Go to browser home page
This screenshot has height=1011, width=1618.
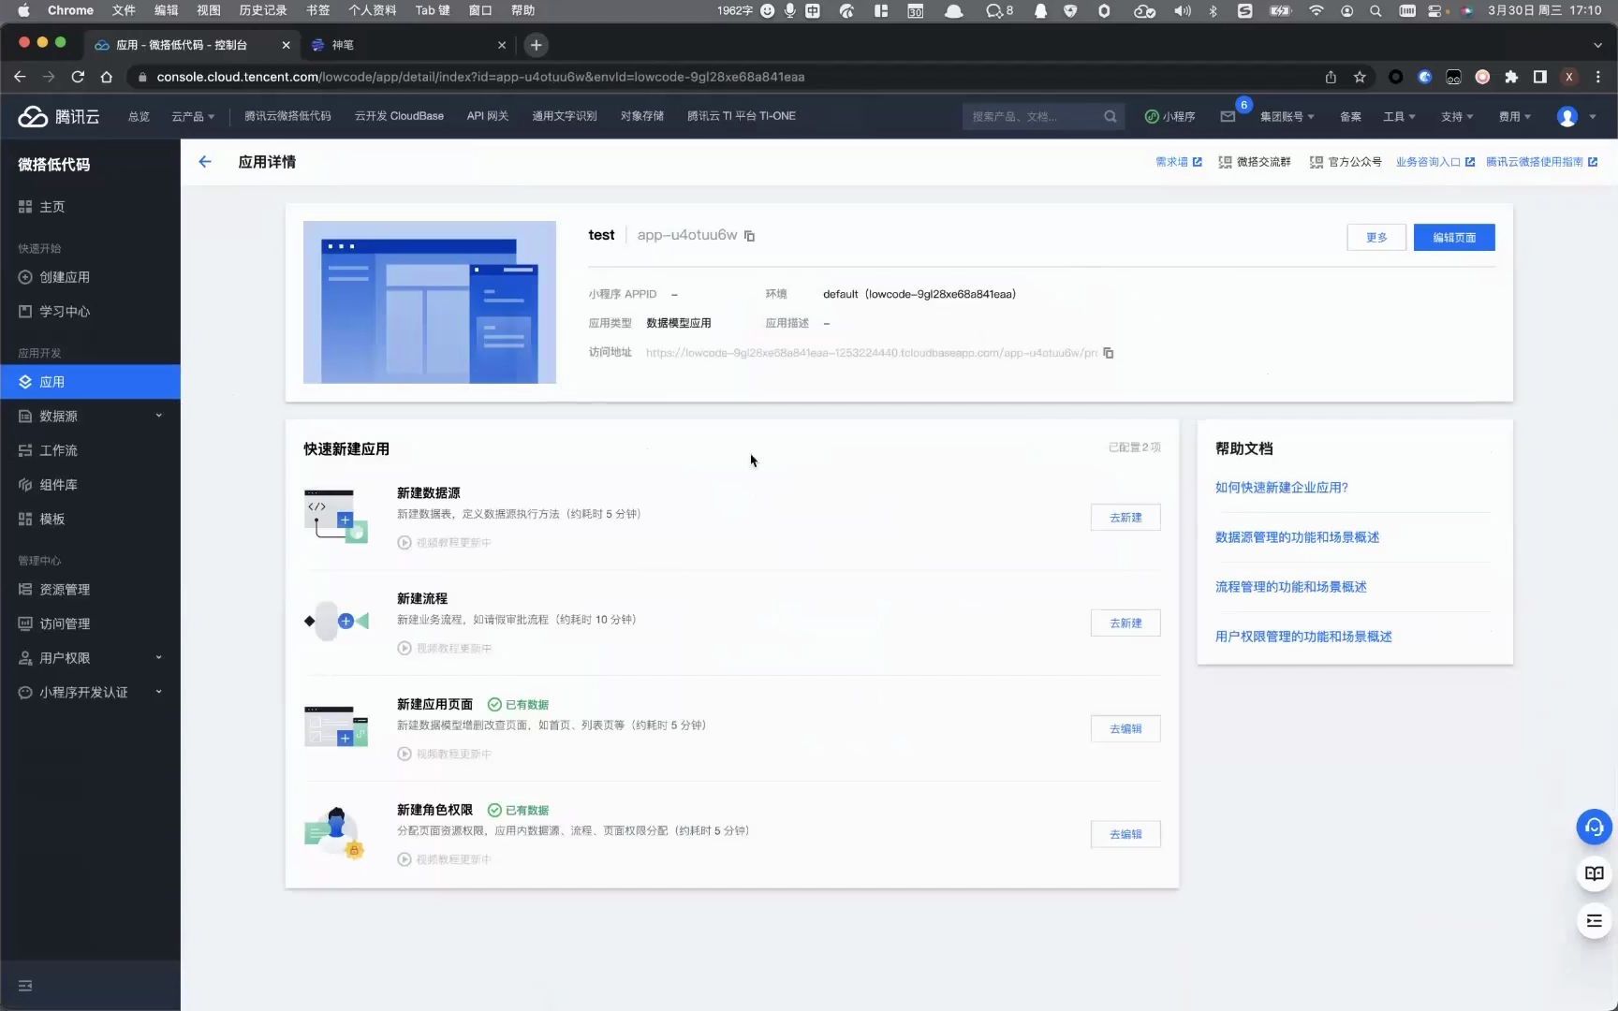click(107, 77)
